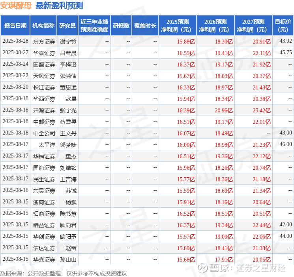This screenshot has width=294, height=277.
Task: Click 开源证券 2027 forecast 25.42亿
Action: [262, 110]
